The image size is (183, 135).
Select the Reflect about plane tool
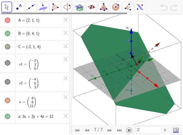[140, 7]
